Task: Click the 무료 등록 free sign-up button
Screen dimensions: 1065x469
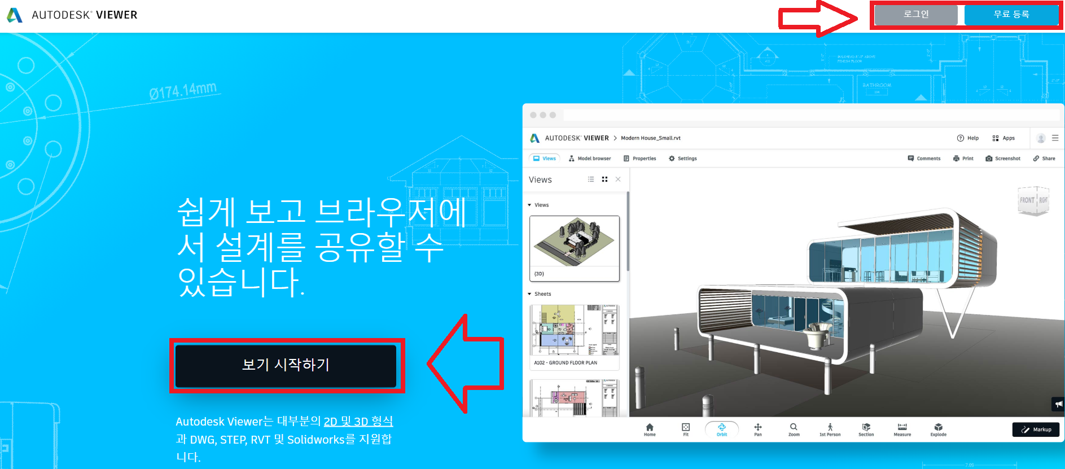Action: pos(1011,15)
